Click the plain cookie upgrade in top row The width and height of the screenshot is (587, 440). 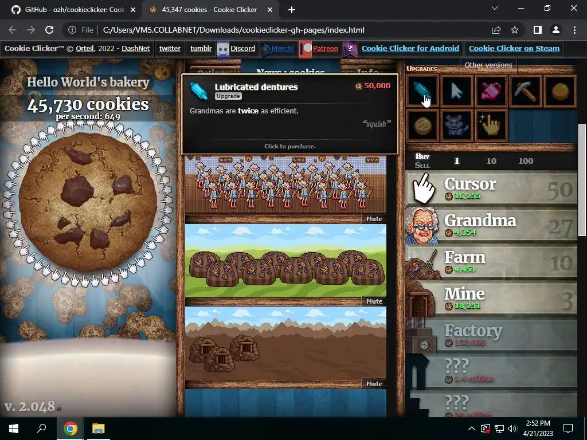[559, 91]
